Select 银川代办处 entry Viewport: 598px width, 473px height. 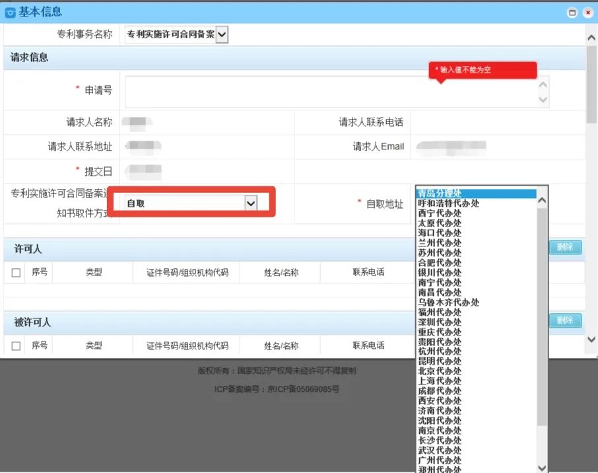pos(477,273)
